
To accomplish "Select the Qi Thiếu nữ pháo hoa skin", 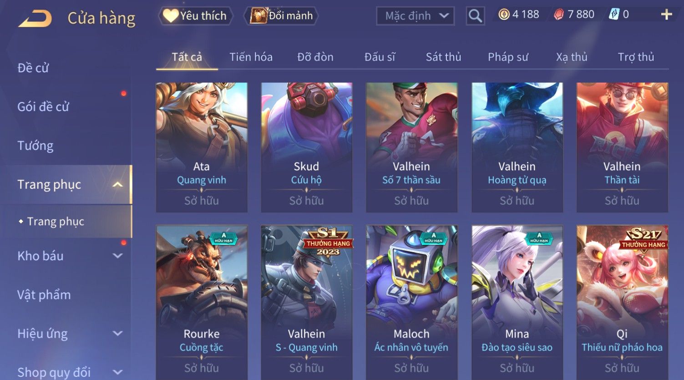I will (x=622, y=302).
